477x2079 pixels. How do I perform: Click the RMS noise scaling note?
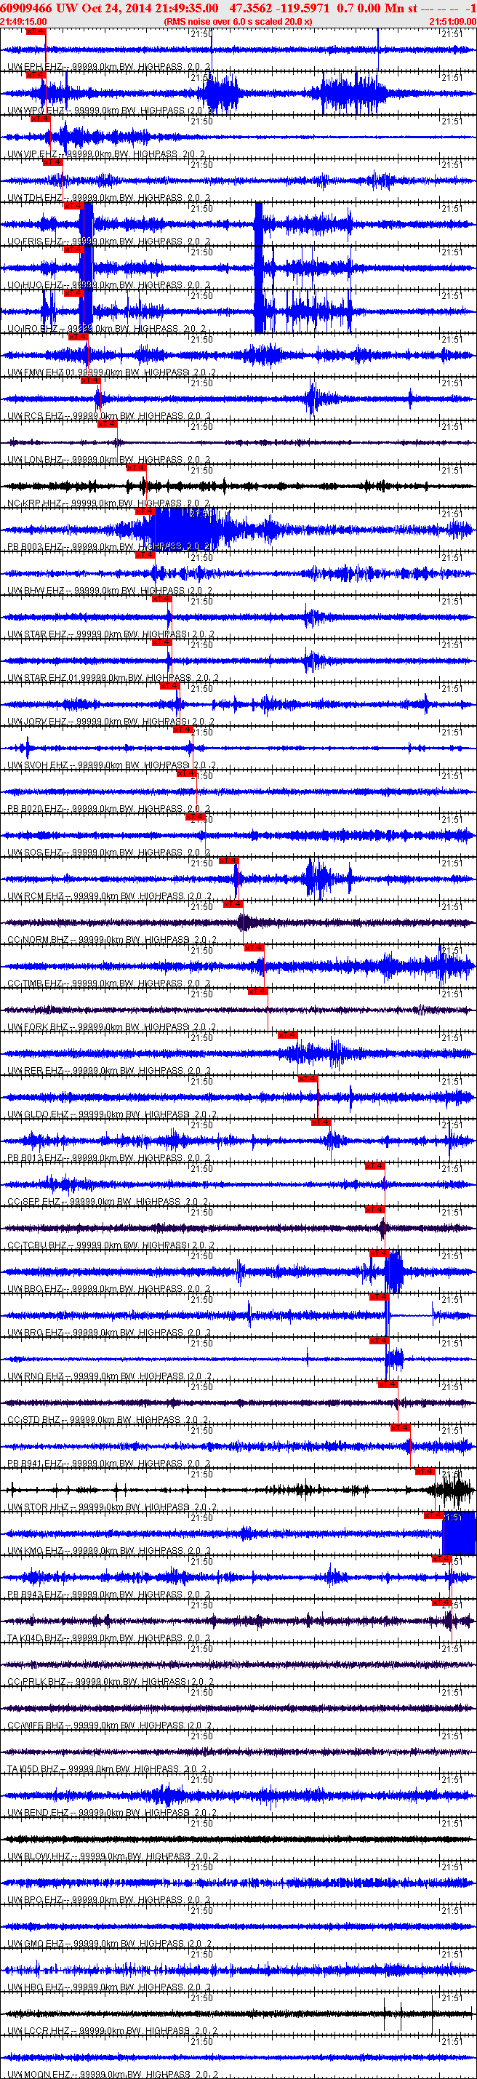[x=237, y=22]
